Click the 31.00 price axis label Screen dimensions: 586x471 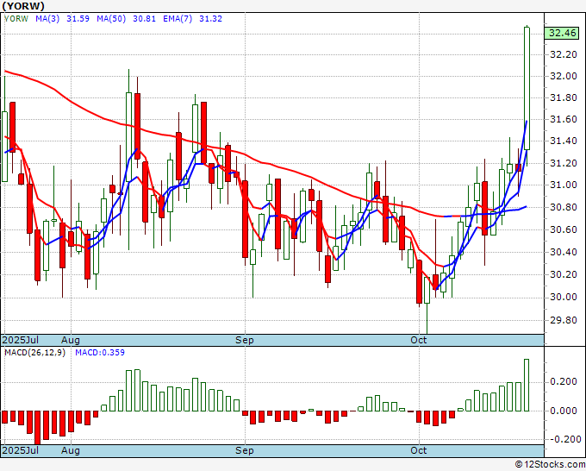pyautogui.click(x=564, y=185)
